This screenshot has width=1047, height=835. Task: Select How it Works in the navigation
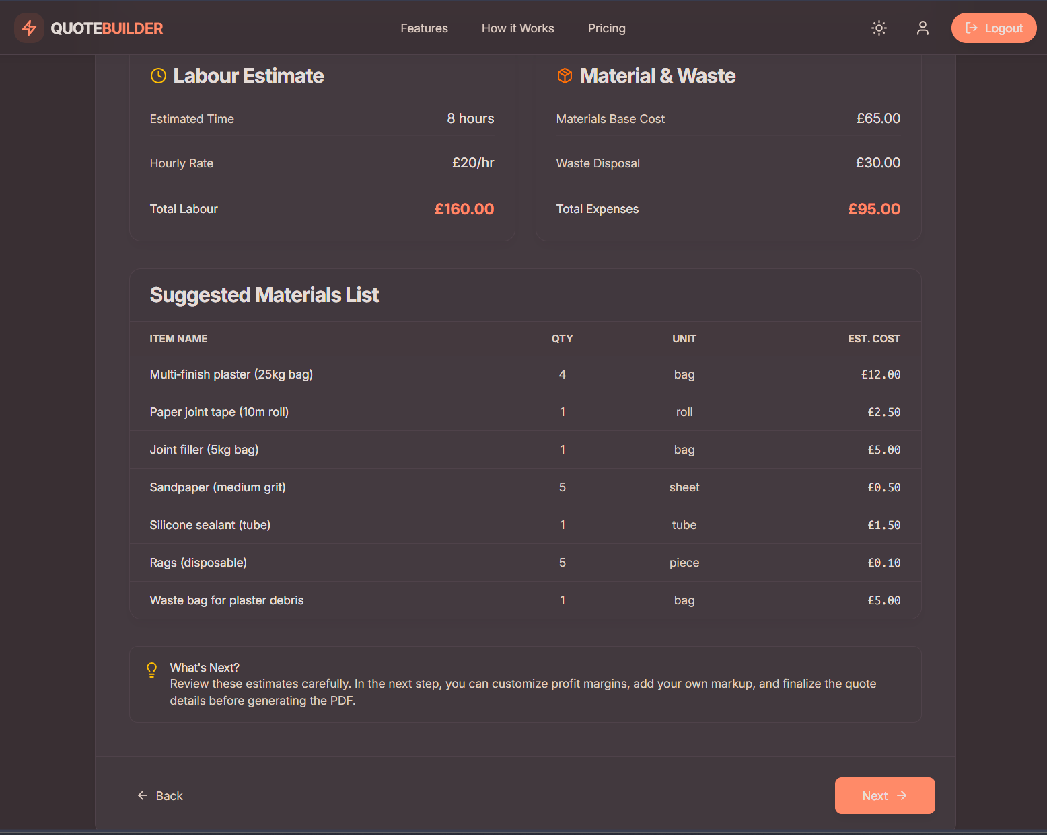(x=517, y=28)
